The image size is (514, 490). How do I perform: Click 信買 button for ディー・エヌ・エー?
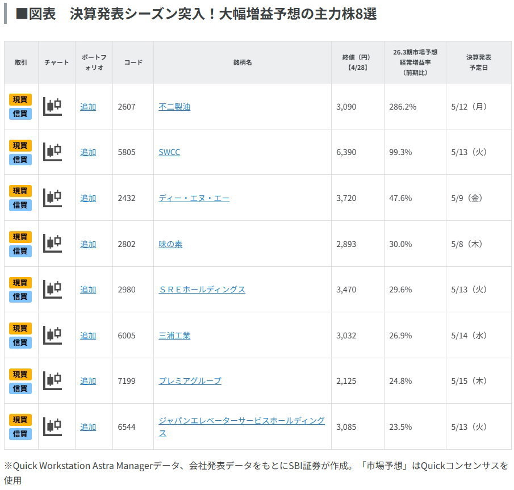click(20, 205)
